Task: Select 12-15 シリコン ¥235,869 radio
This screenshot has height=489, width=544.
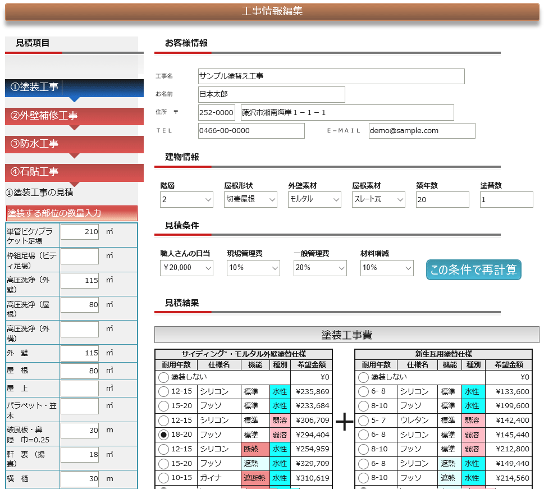Action: point(163,392)
